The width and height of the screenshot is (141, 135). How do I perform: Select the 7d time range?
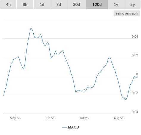59,4
